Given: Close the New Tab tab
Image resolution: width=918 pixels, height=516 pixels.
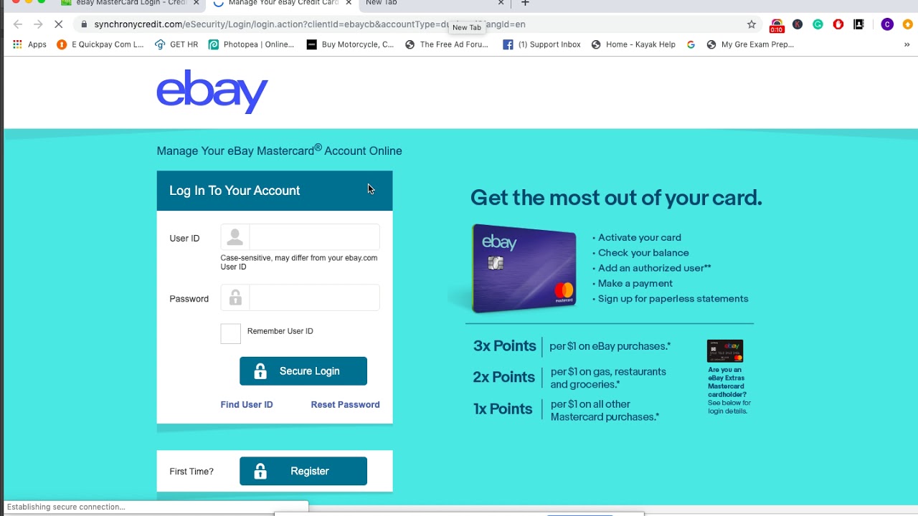Looking at the screenshot, I should pyautogui.click(x=501, y=3).
